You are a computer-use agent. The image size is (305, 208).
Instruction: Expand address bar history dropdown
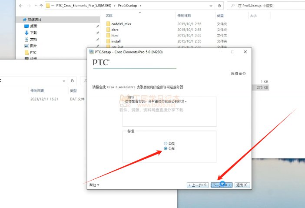click(211, 6)
